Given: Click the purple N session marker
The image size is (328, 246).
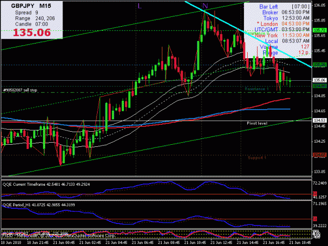Looking at the screenshot, I should click(x=205, y=6).
